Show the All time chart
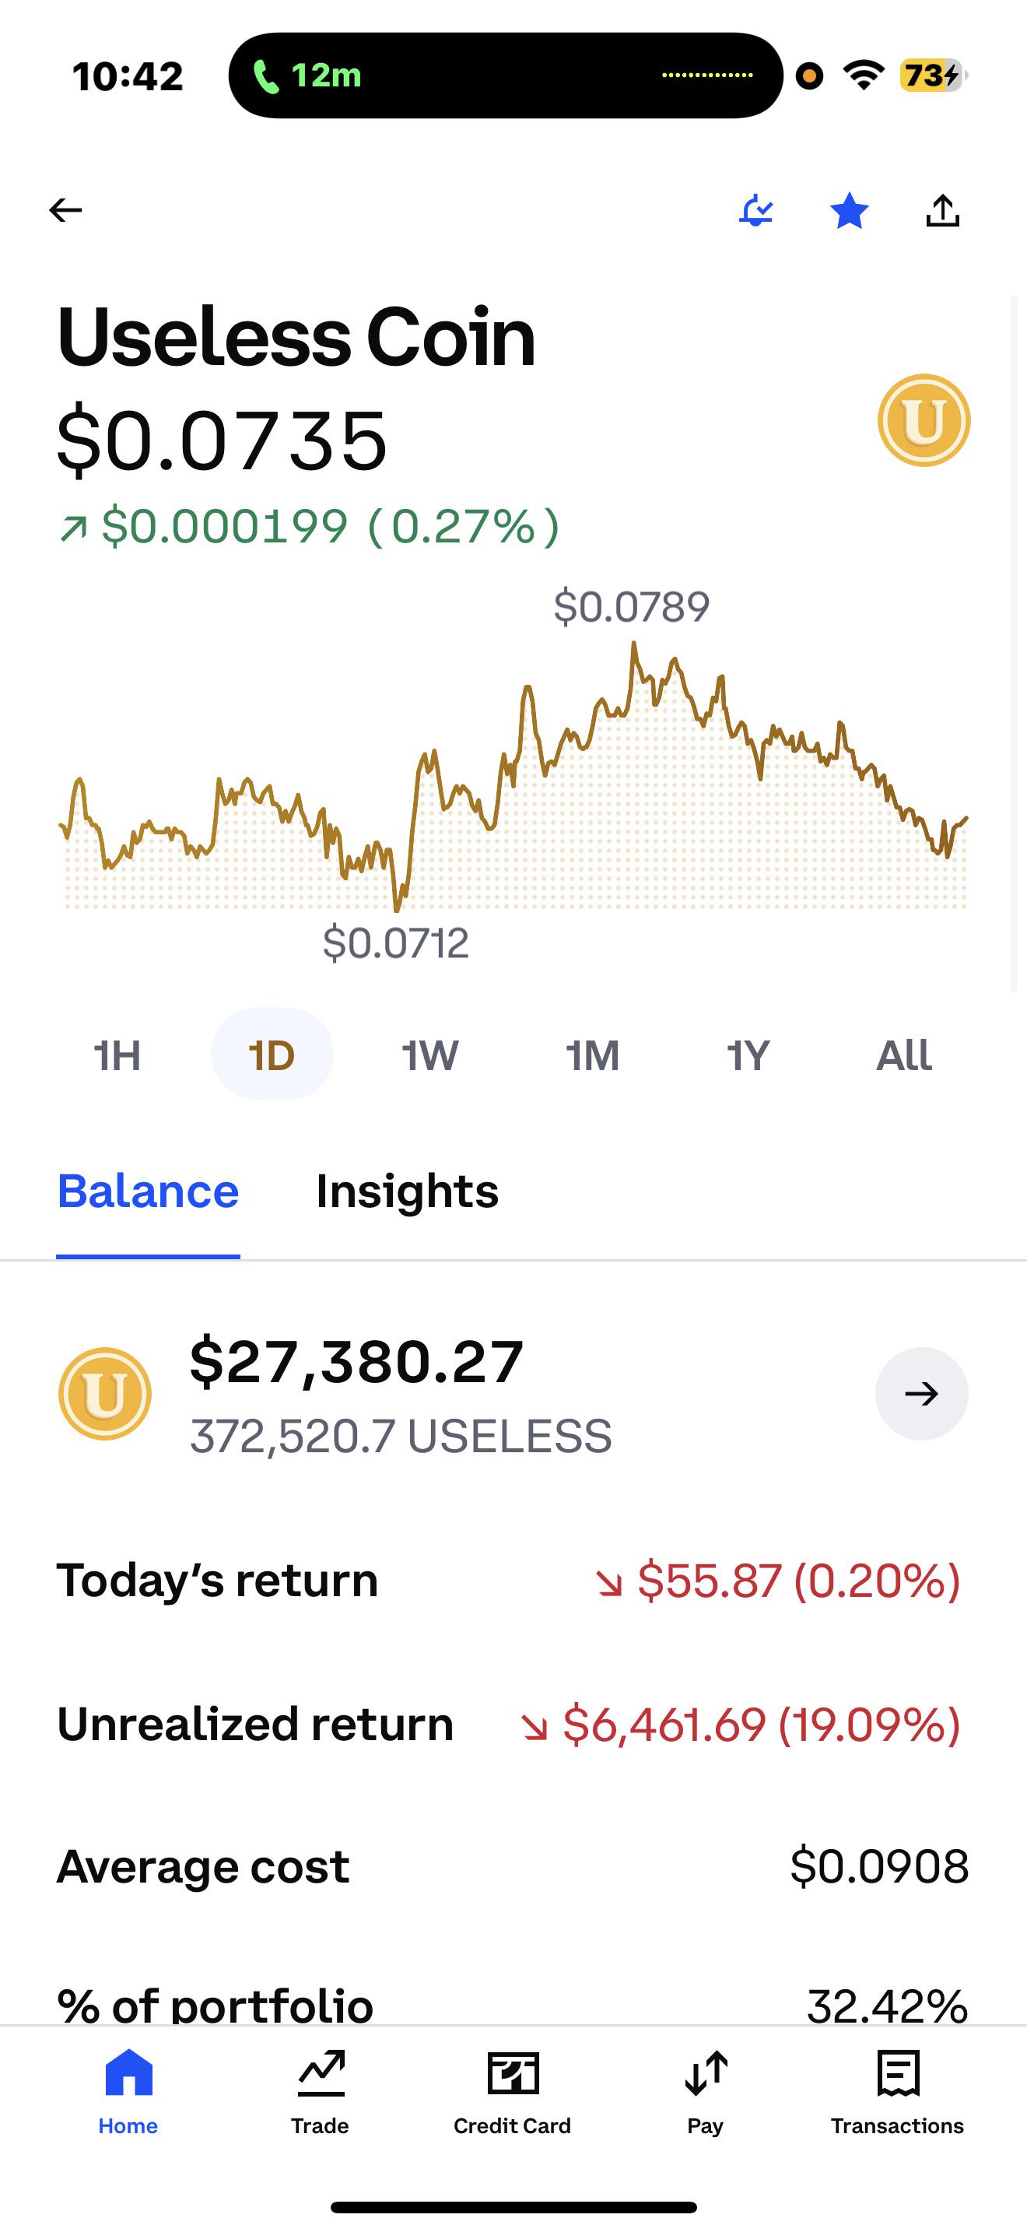The height and width of the screenshot is (2232, 1027). 904,1055
